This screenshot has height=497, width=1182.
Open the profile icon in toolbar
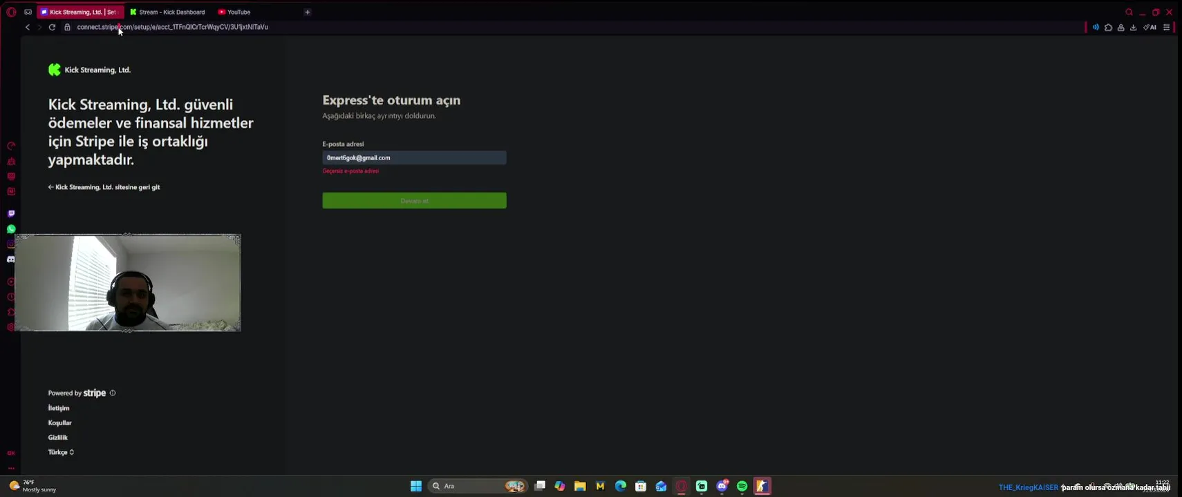(x=1120, y=27)
